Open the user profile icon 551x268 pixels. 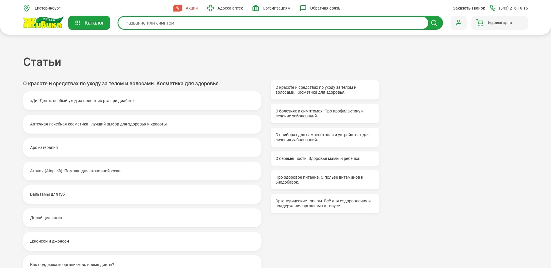click(x=458, y=23)
